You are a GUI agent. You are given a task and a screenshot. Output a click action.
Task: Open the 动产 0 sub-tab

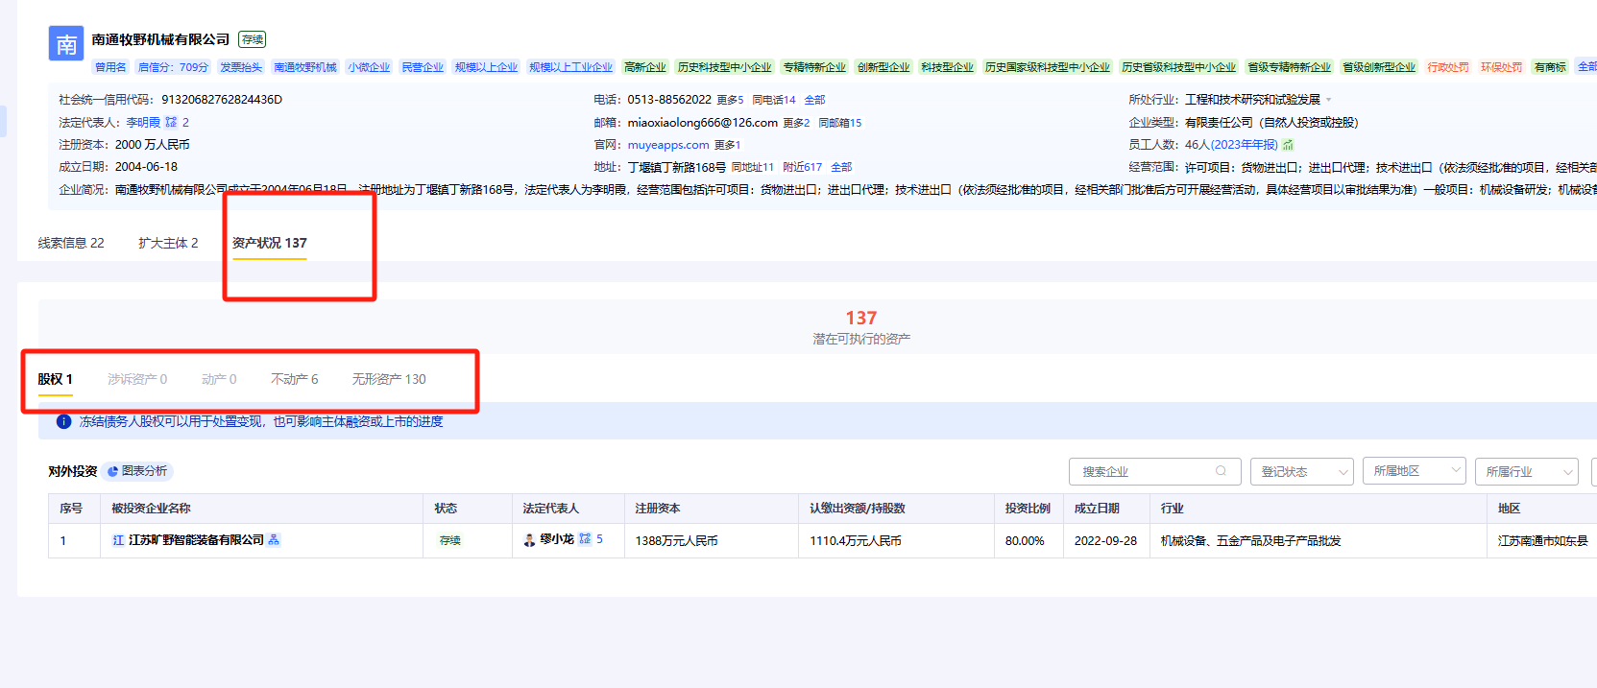coord(219,379)
